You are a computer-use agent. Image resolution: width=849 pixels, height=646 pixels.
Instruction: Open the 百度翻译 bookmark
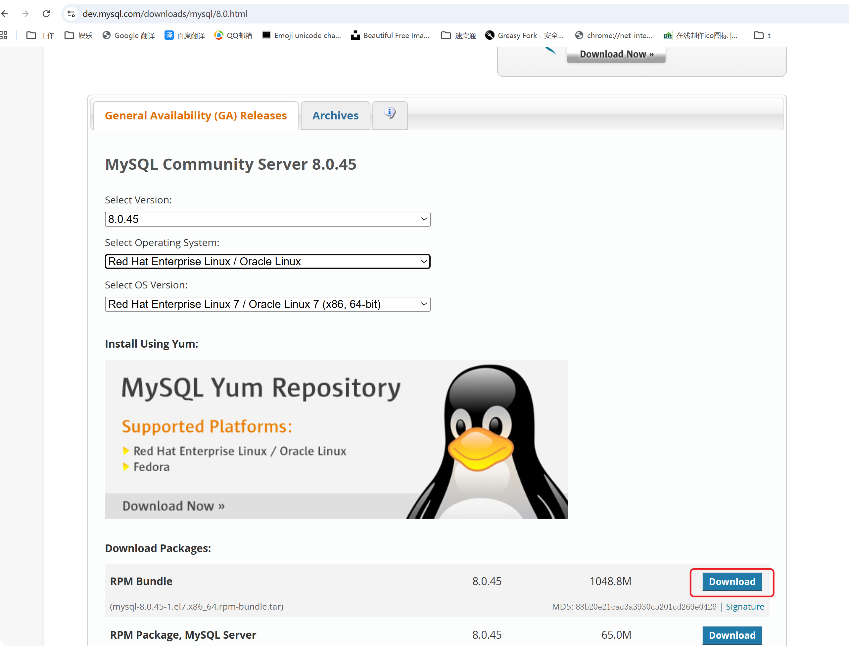185,35
